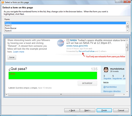Open the mundolotus profile name
This screenshot has width=132, height=116.
point(117,69)
